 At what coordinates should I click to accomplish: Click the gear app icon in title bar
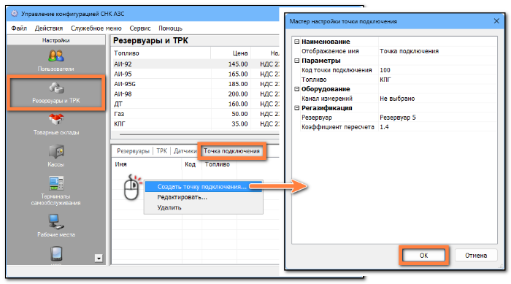(15, 14)
